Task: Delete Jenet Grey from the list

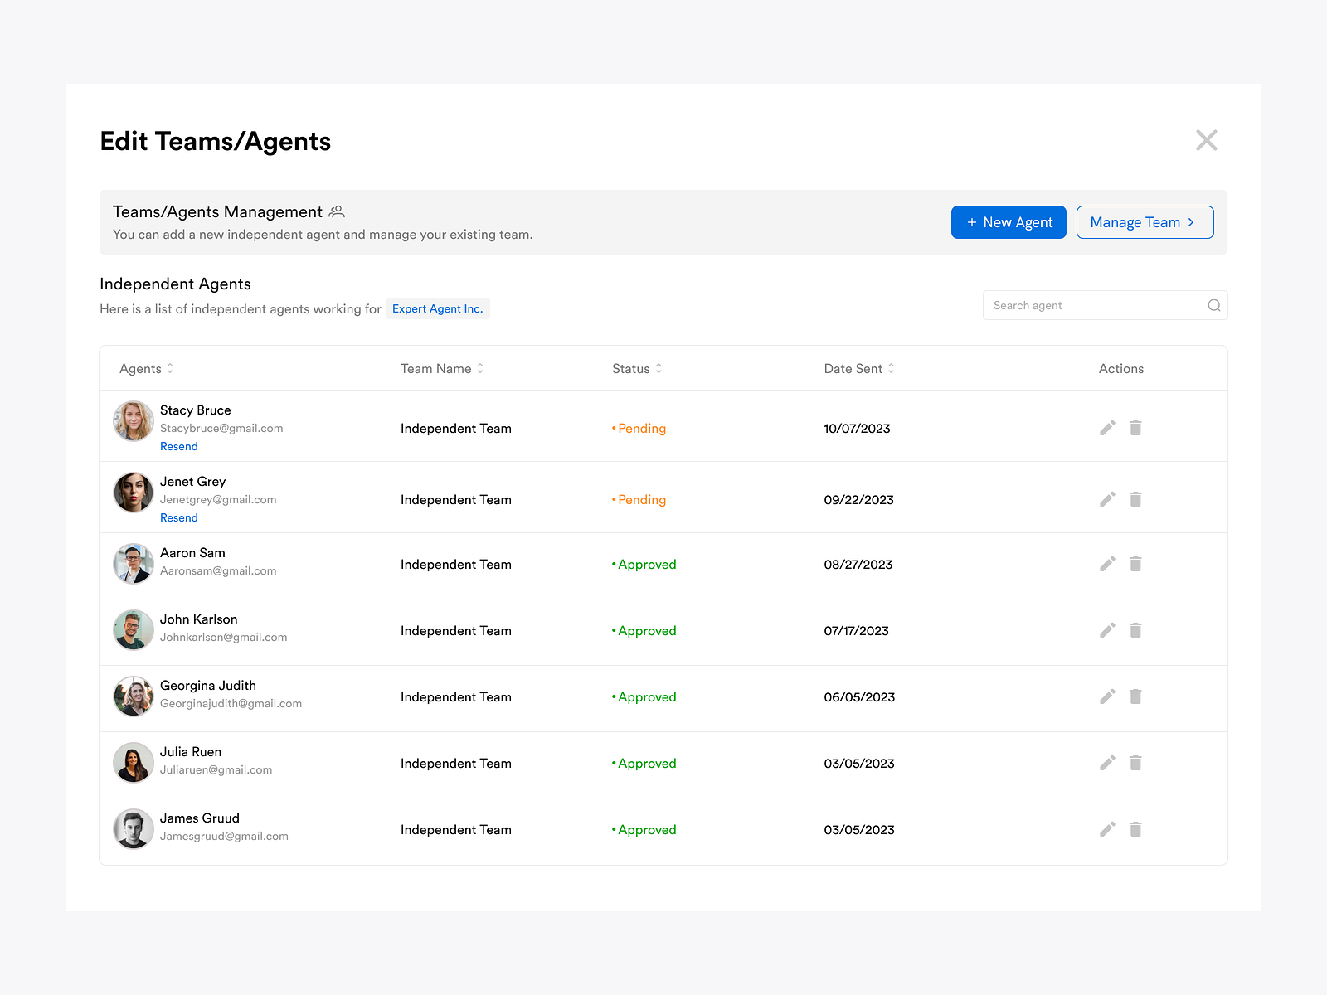Action: [x=1135, y=499]
